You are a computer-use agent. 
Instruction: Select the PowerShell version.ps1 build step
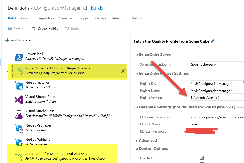[x=55, y=56]
